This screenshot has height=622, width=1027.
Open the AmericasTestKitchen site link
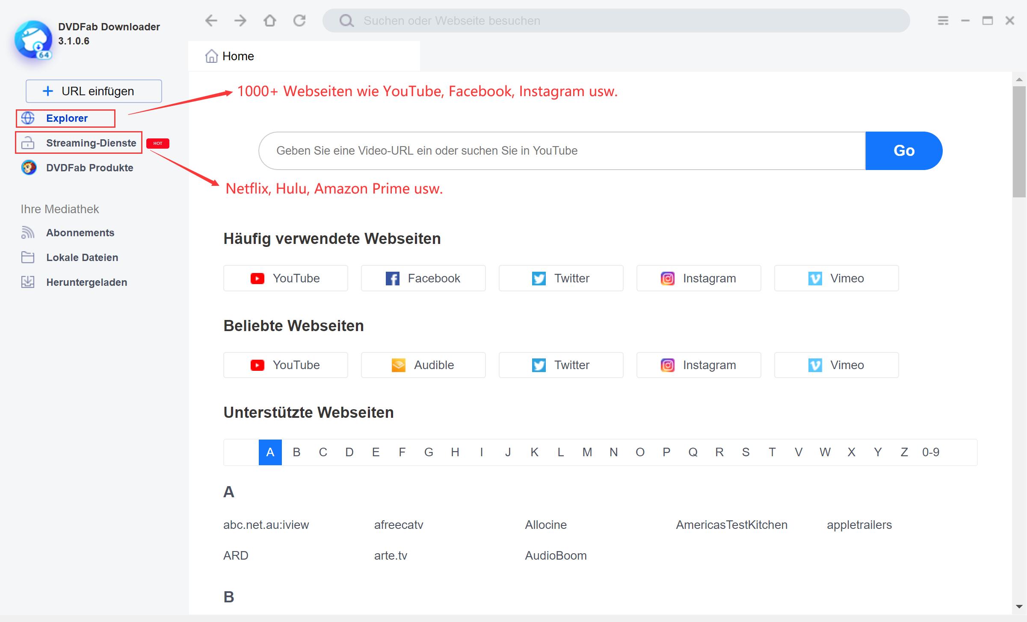pos(731,525)
